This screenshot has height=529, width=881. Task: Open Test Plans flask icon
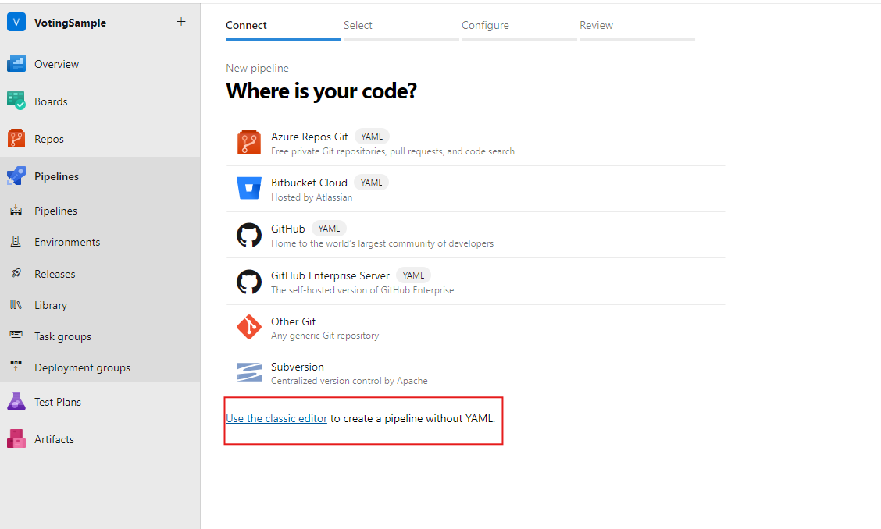pos(16,402)
